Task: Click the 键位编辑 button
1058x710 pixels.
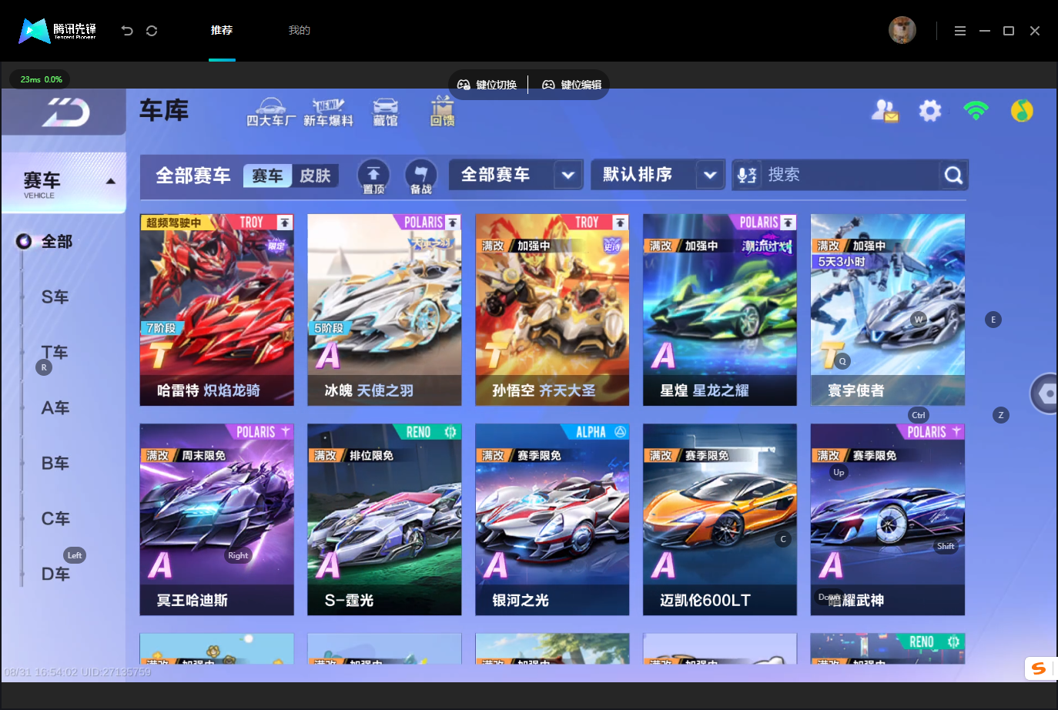Action: point(572,85)
